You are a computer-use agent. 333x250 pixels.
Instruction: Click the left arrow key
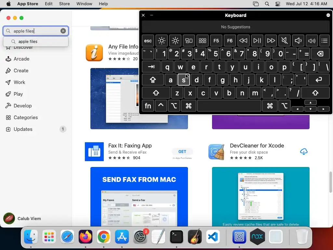(298, 109)
